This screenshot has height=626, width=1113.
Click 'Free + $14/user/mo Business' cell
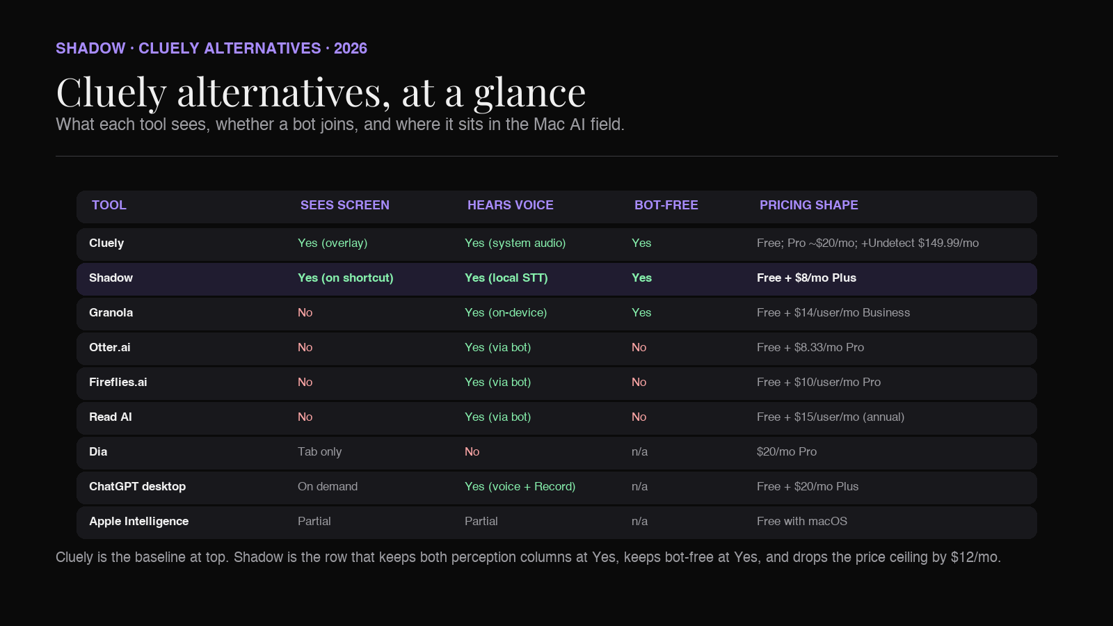(x=833, y=313)
